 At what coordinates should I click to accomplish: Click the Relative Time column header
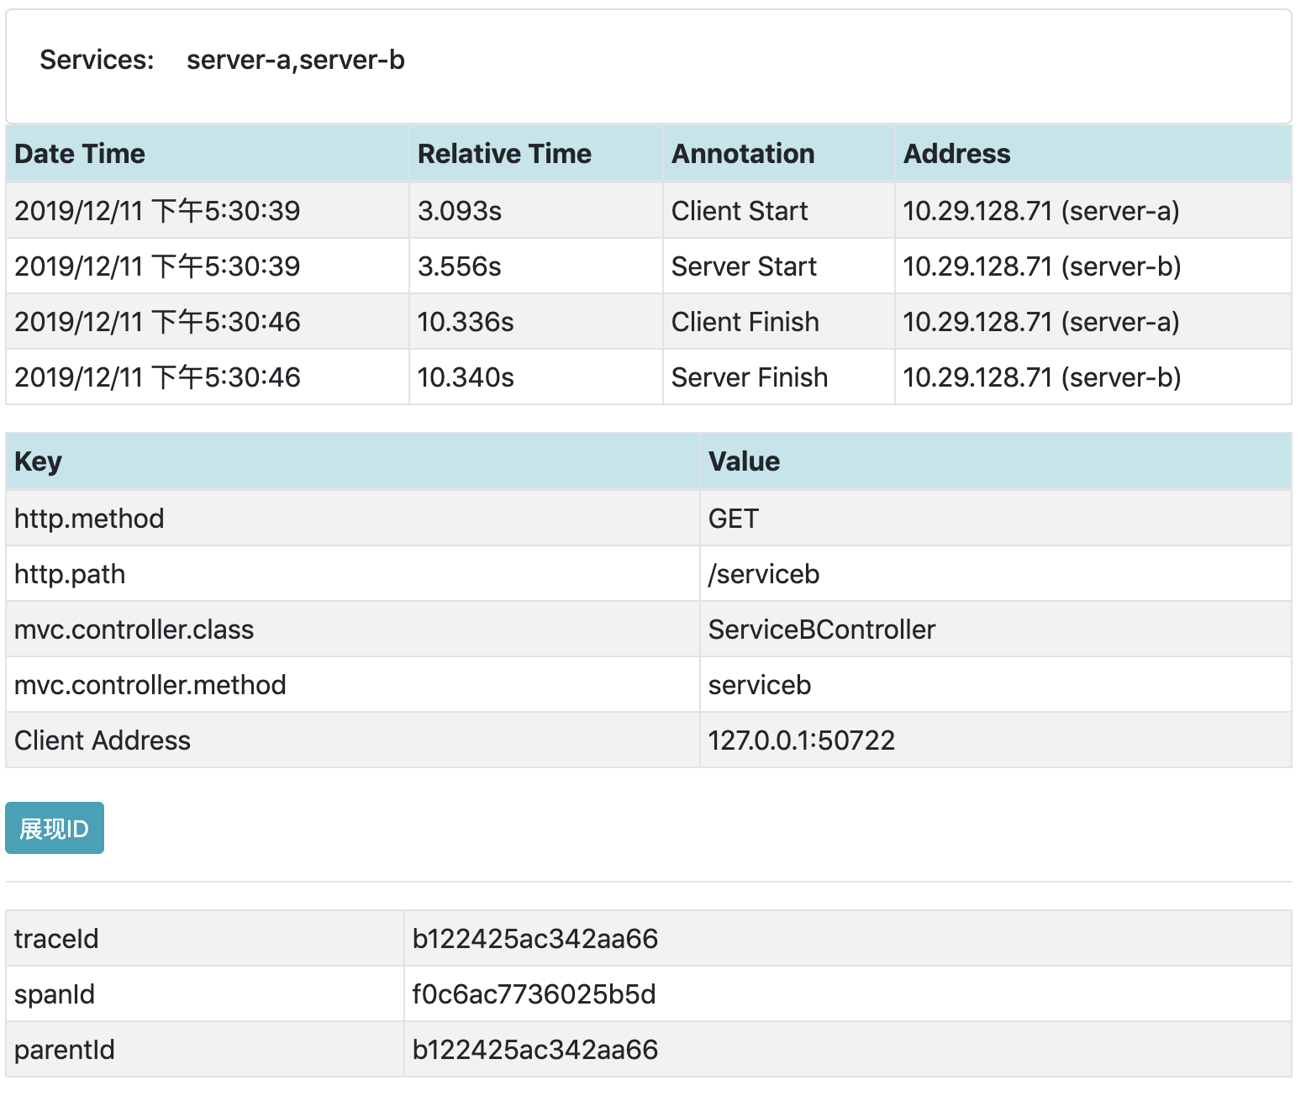point(504,154)
